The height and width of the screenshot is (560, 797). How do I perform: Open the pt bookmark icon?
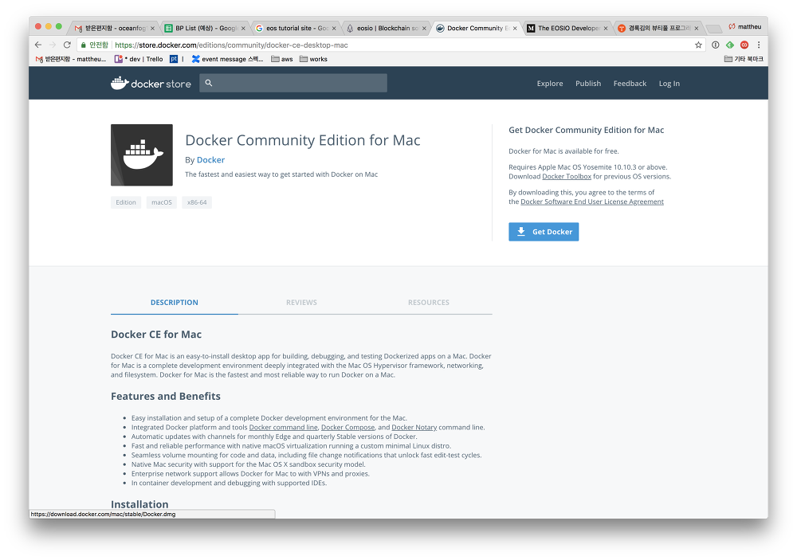tap(174, 59)
